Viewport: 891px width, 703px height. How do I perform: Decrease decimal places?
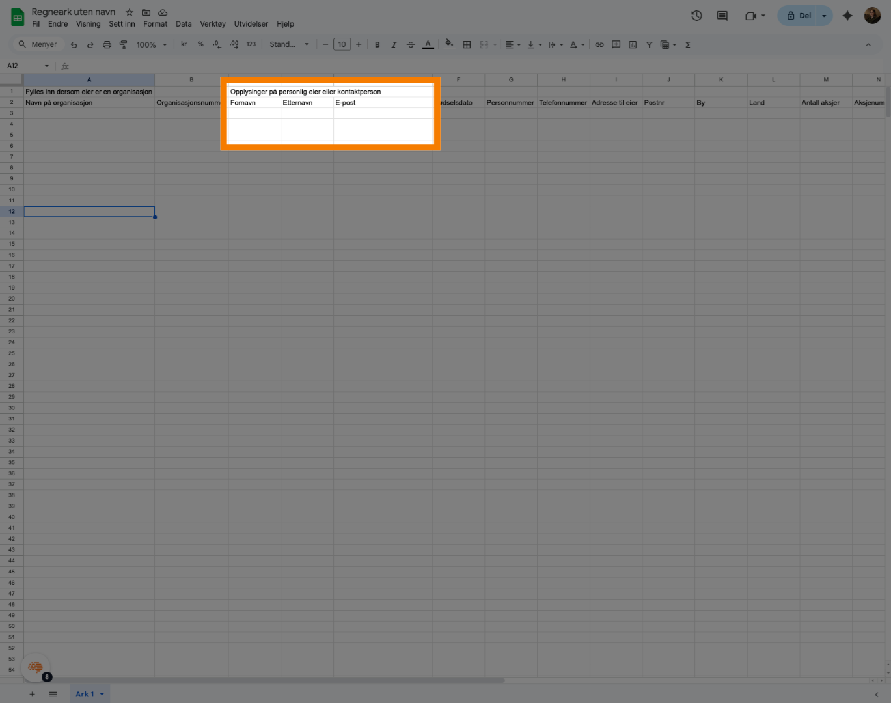[x=217, y=44]
